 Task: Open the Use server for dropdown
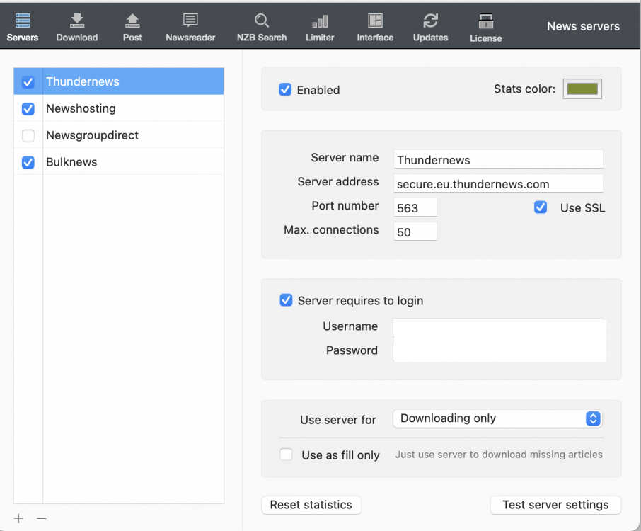click(497, 418)
